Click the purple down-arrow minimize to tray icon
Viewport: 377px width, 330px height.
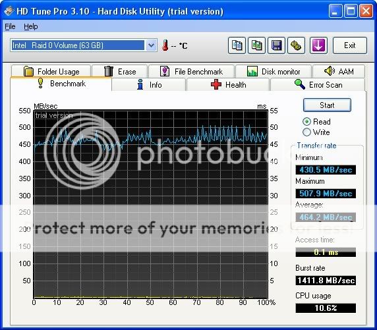[x=318, y=45]
